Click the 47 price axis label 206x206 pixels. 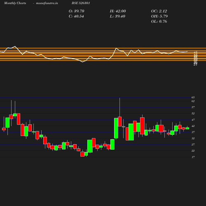click(x=193, y=120)
